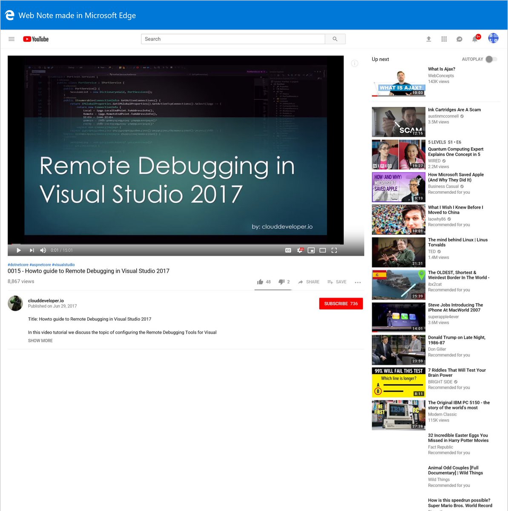This screenshot has height=511, width=508.
Task: Visit the Business Casual channel
Action: tap(443, 187)
